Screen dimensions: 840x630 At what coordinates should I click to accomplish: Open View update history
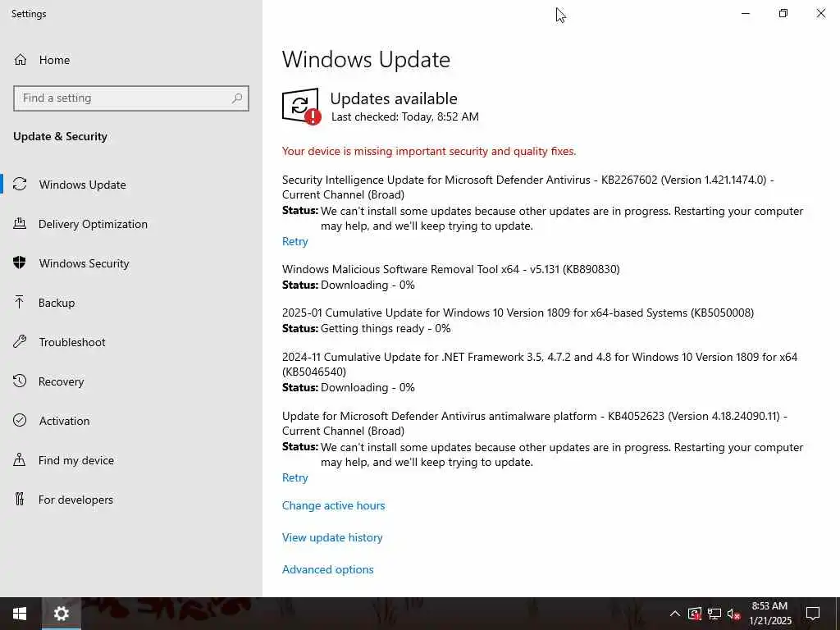tap(332, 537)
